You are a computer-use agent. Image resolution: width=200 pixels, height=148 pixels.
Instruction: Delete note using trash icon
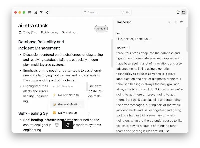tap(41, 12)
